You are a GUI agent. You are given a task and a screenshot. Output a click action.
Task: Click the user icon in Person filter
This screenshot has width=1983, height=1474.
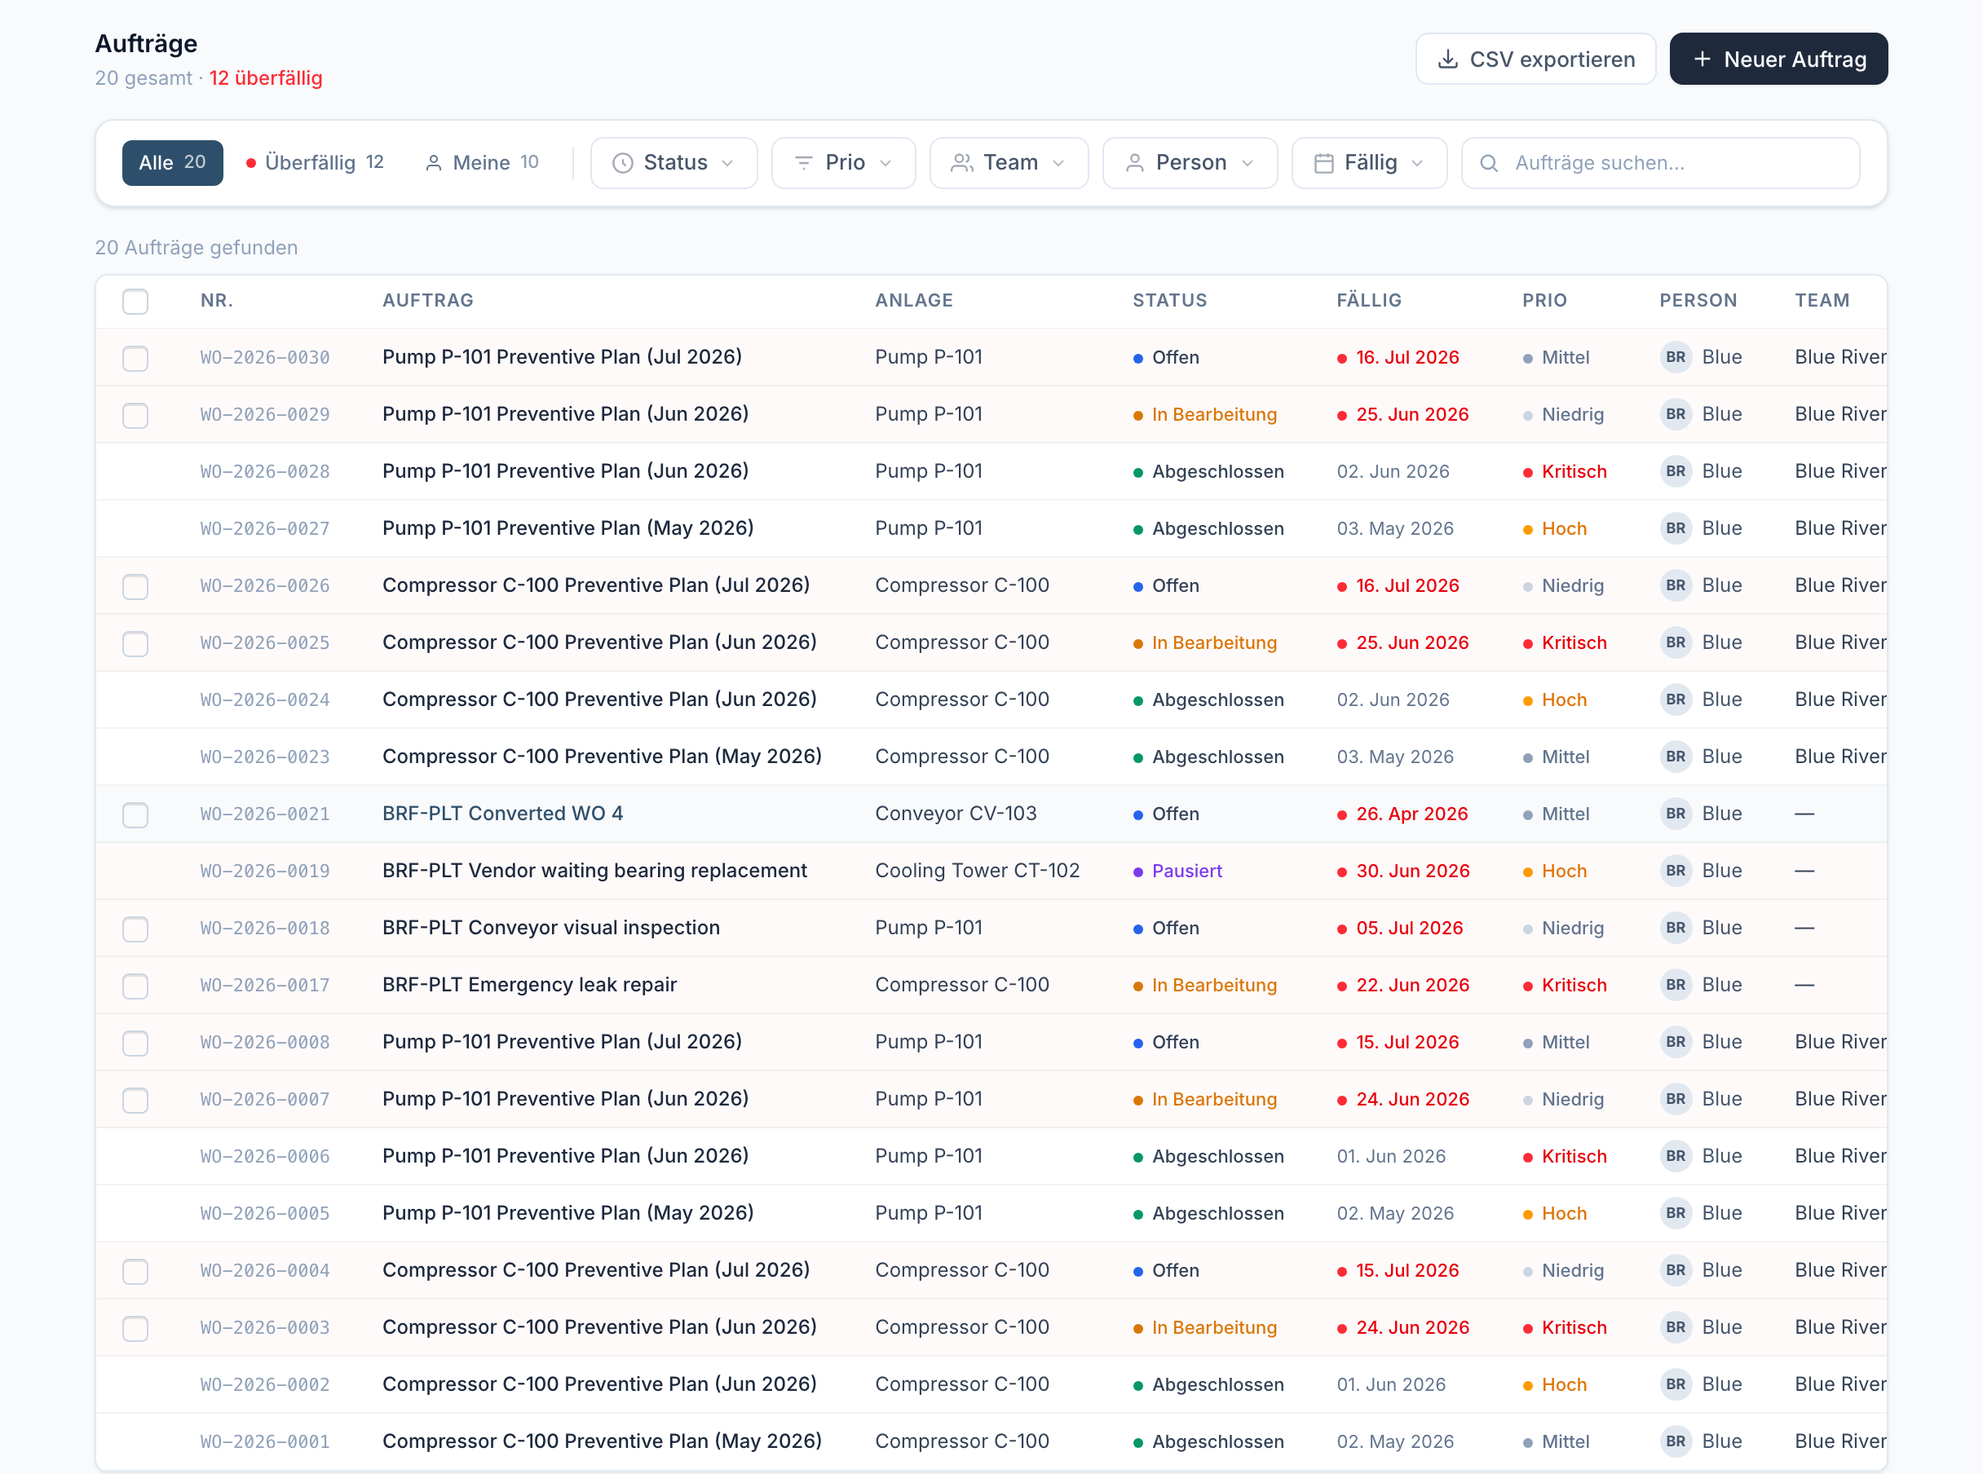(x=1134, y=162)
